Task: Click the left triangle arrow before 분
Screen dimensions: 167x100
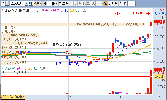Action: 57,3
